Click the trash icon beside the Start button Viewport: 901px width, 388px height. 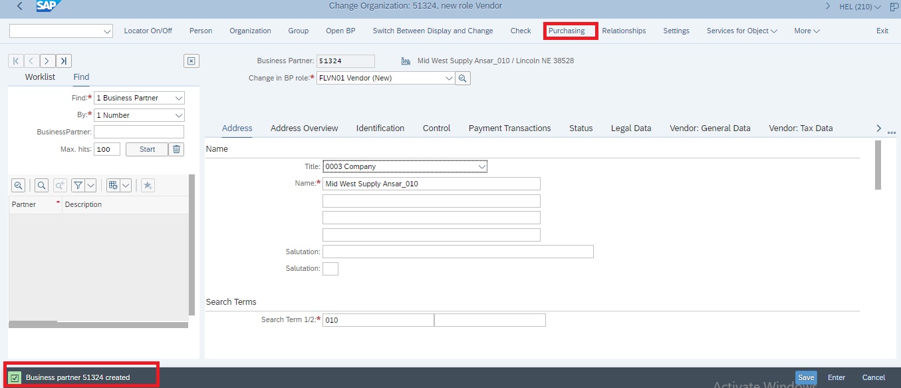tap(176, 149)
